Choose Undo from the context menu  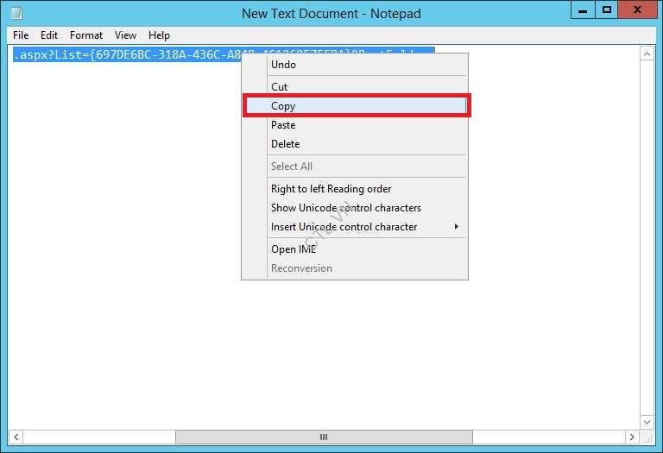[283, 65]
